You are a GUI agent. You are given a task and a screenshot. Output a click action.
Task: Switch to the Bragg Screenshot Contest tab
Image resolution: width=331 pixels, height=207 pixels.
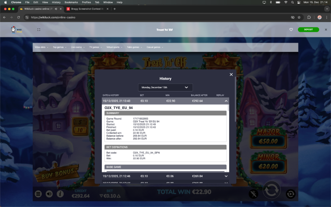coord(87,9)
